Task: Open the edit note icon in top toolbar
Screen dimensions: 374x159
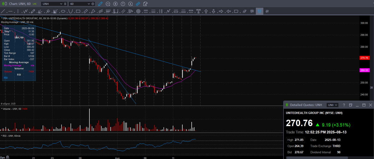Action: 145,4
